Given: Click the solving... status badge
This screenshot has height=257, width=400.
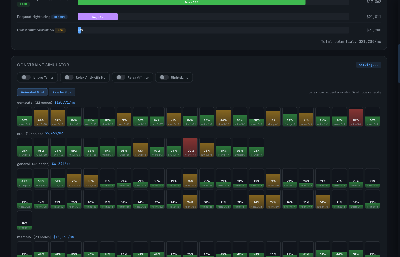Looking at the screenshot, I should click(368, 65).
